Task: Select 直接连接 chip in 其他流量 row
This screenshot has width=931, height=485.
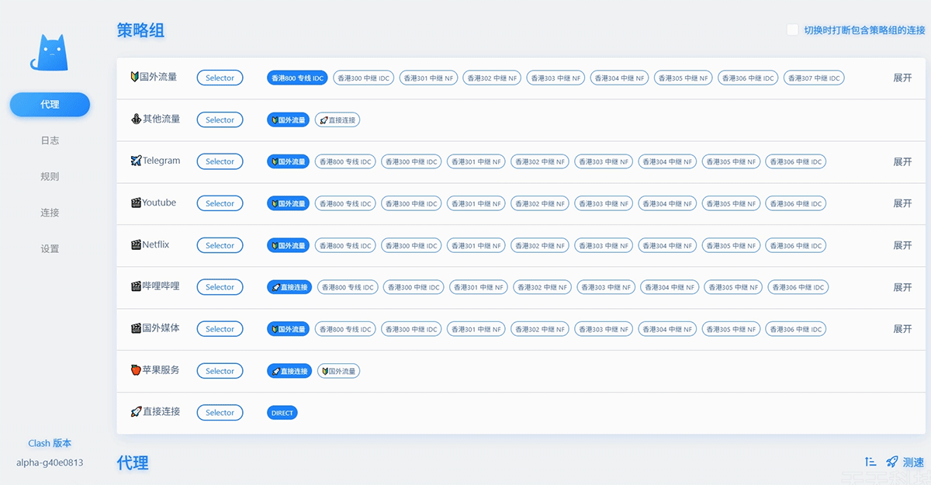Action: pos(337,120)
